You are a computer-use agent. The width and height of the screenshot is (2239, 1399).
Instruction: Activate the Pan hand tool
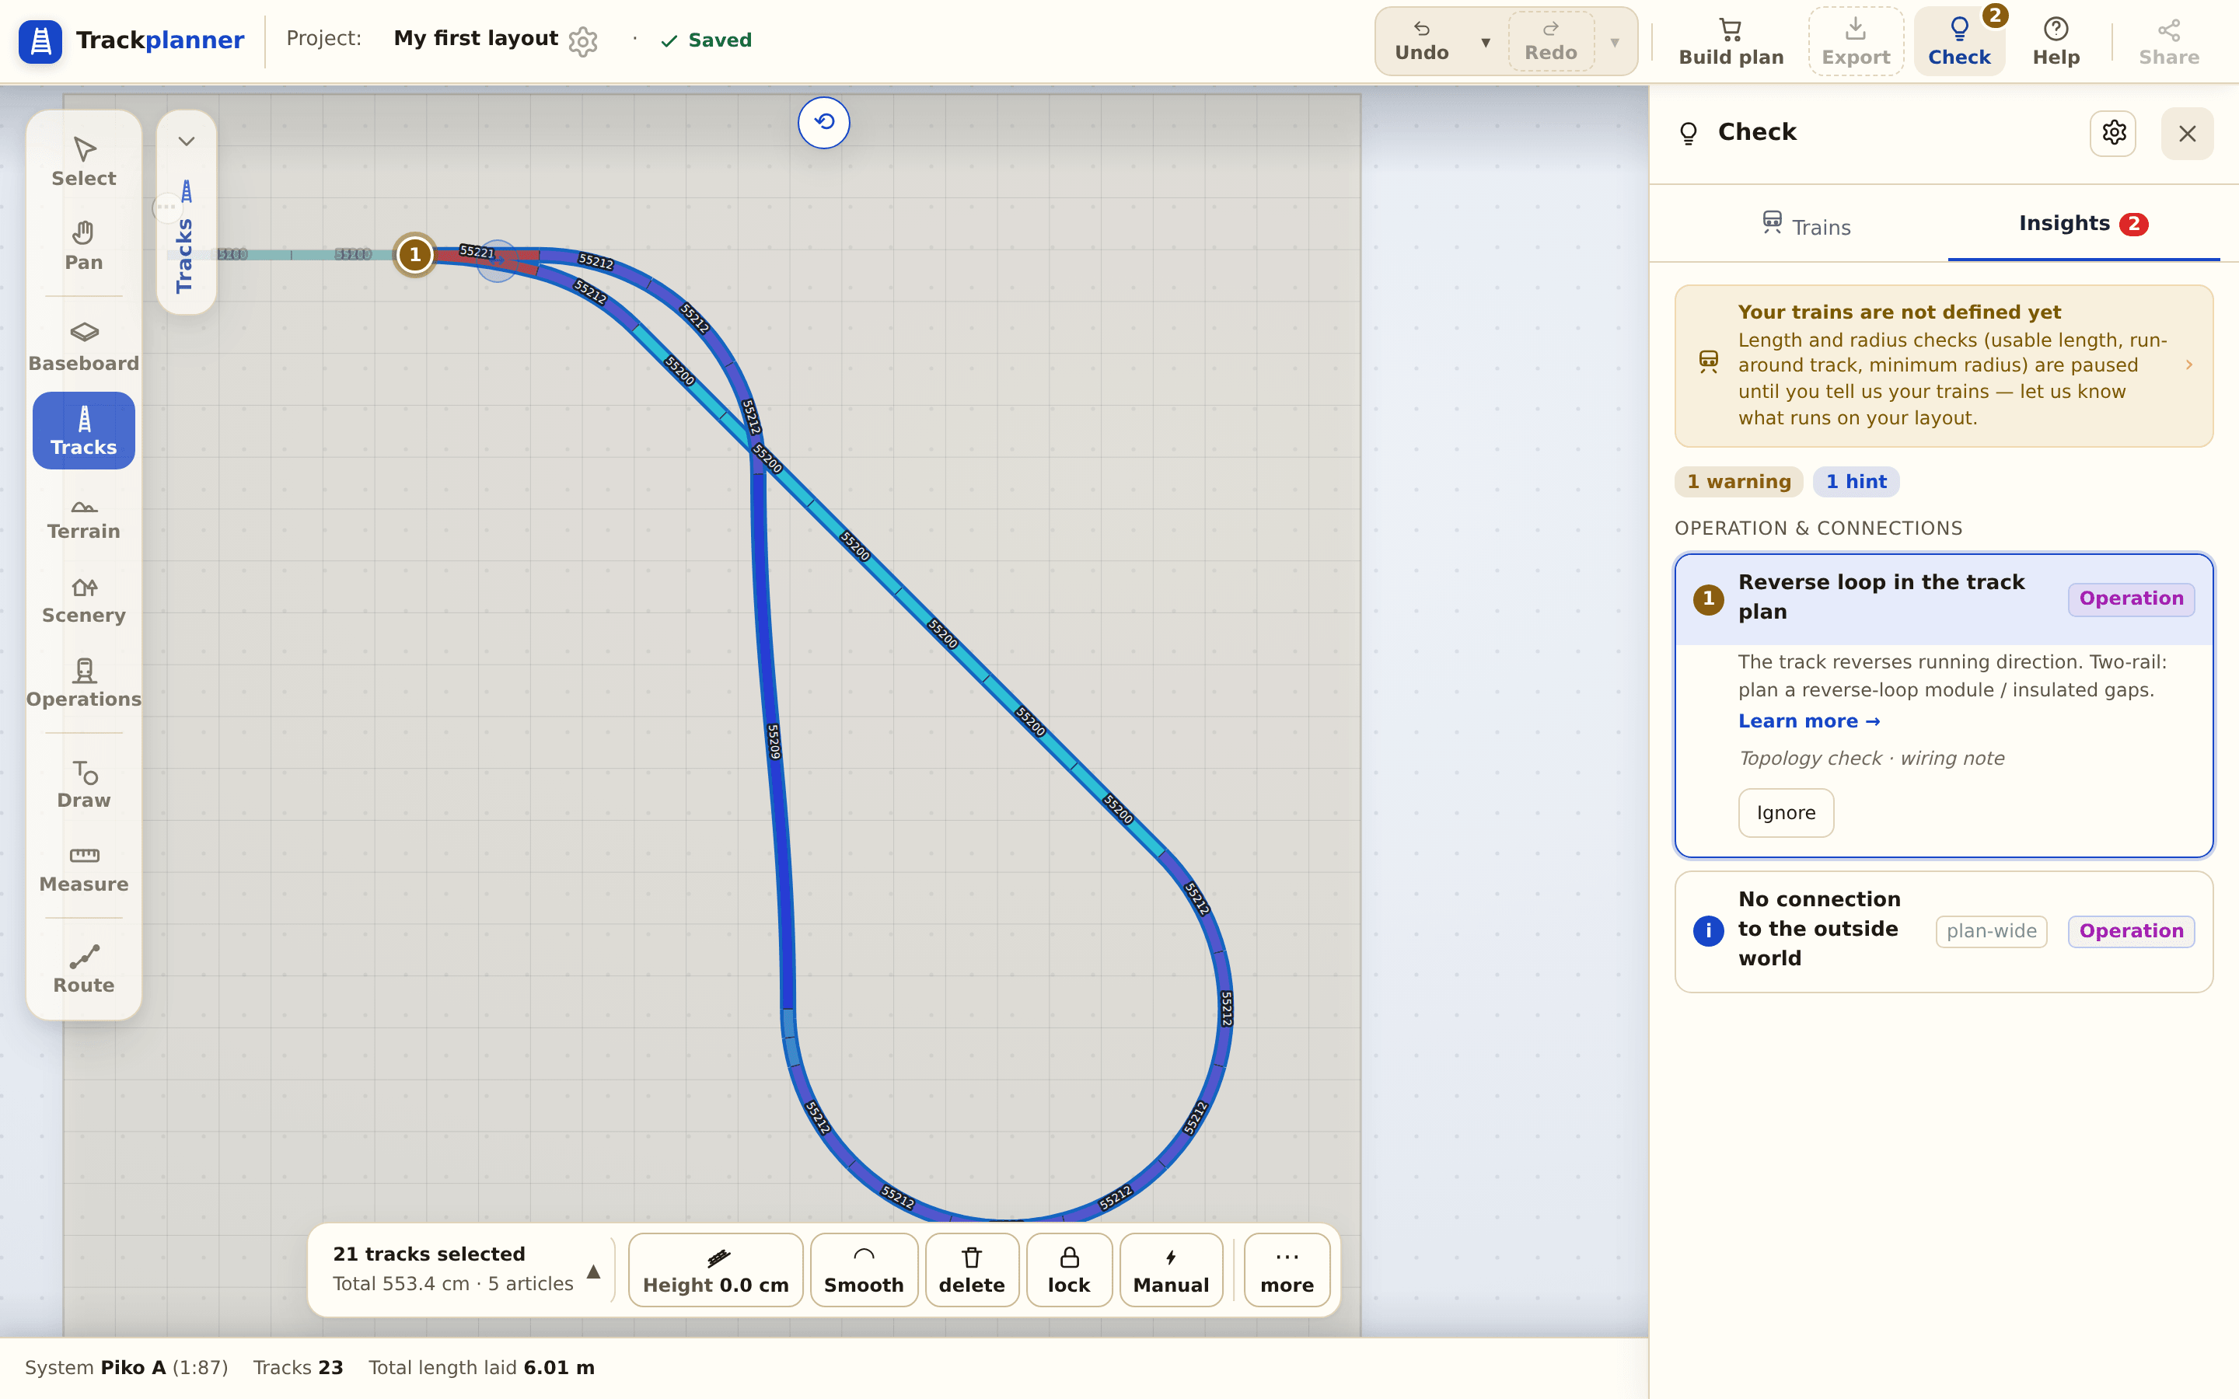pyautogui.click(x=83, y=246)
